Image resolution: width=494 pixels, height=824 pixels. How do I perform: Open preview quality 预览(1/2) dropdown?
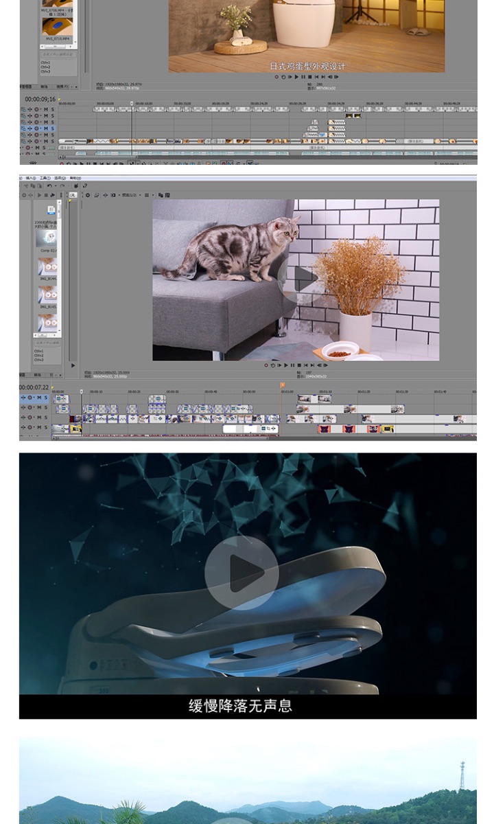(x=128, y=195)
